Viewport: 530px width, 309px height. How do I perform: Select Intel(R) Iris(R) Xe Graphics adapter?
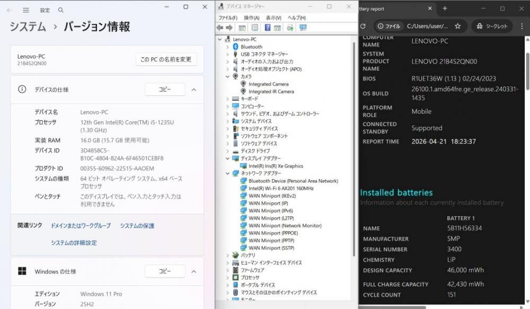coord(276,166)
